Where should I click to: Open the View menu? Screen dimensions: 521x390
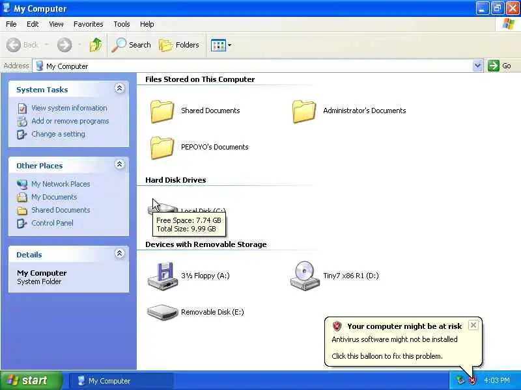pos(56,24)
